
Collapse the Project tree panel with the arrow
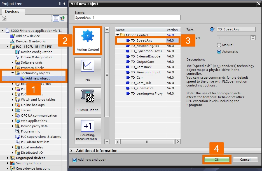click(64, 4)
